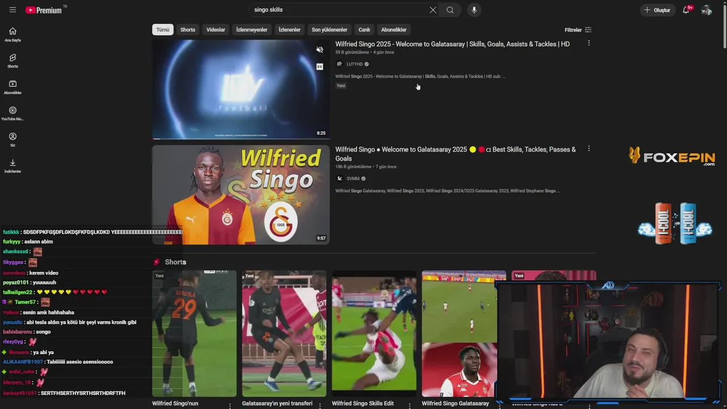
Task: Open the Filtreler filter options
Action: pyautogui.click(x=578, y=30)
